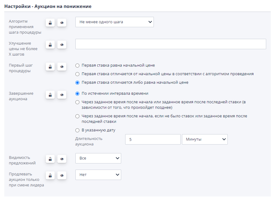Click Длительность аукциона field containing 5

(153, 139)
